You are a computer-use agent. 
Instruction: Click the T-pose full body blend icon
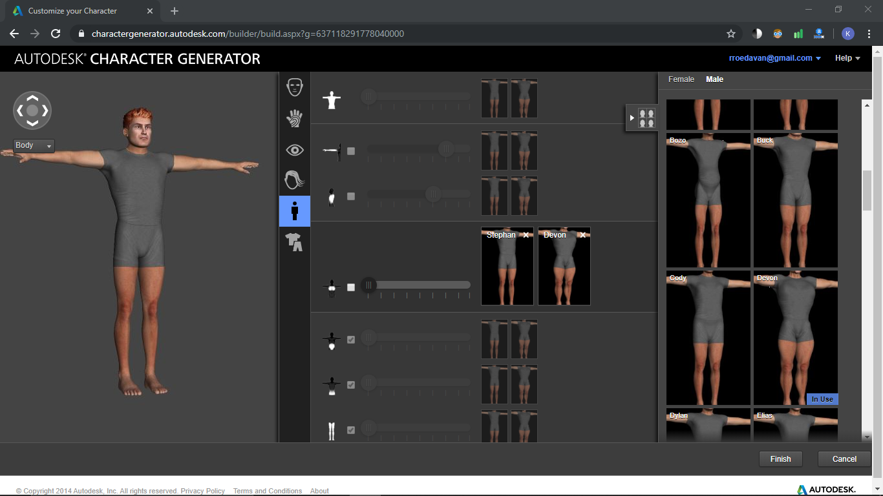pyautogui.click(x=332, y=99)
